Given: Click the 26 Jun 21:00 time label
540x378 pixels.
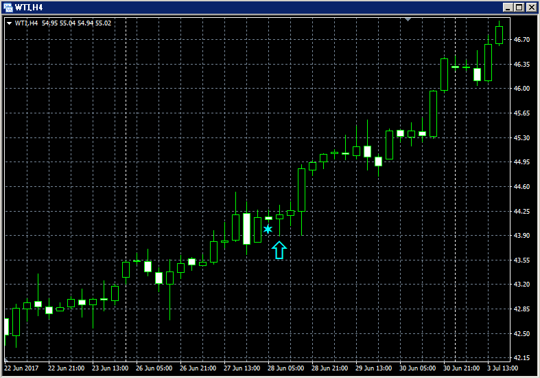Looking at the screenshot, I should 198,368.
